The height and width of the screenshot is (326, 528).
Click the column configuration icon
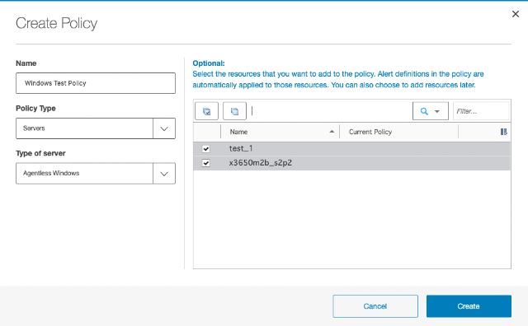(x=503, y=132)
